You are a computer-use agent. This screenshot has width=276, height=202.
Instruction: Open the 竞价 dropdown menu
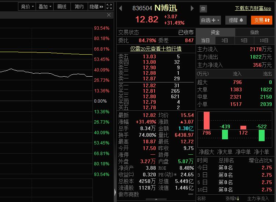click(x=27, y=7)
